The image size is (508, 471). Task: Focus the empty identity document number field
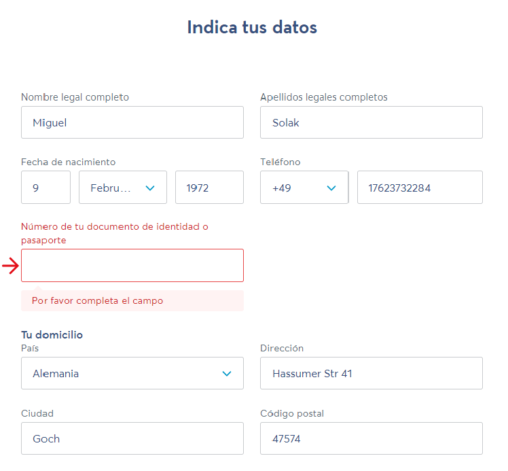[x=132, y=266]
